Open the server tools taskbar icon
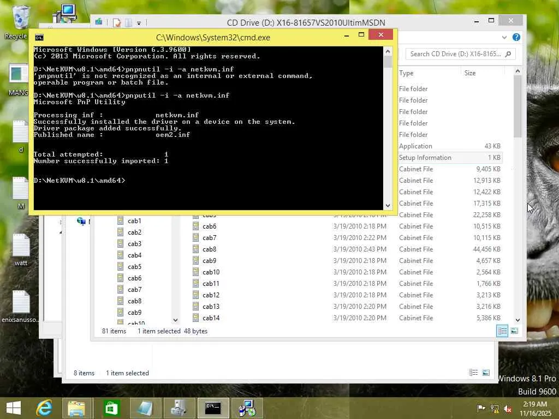The width and height of the screenshot is (559, 419). [x=179, y=408]
